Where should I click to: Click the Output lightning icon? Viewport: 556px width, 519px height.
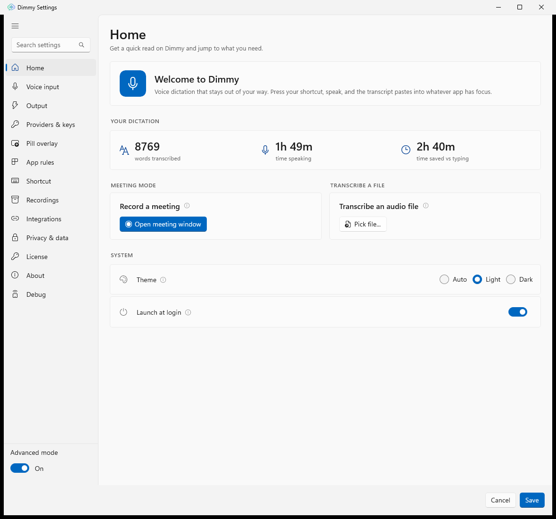point(15,105)
